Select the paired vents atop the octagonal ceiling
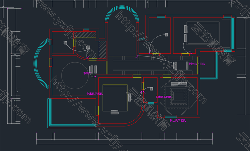Viewport: 250px width, 151px height. [x=179, y=83]
